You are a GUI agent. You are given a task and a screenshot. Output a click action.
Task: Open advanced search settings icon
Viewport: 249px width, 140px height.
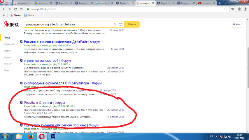tap(121, 24)
